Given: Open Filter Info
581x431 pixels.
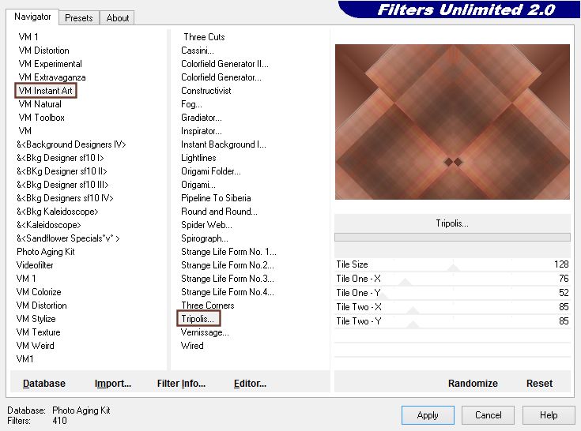Looking at the screenshot, I should [x=181, y=384].
